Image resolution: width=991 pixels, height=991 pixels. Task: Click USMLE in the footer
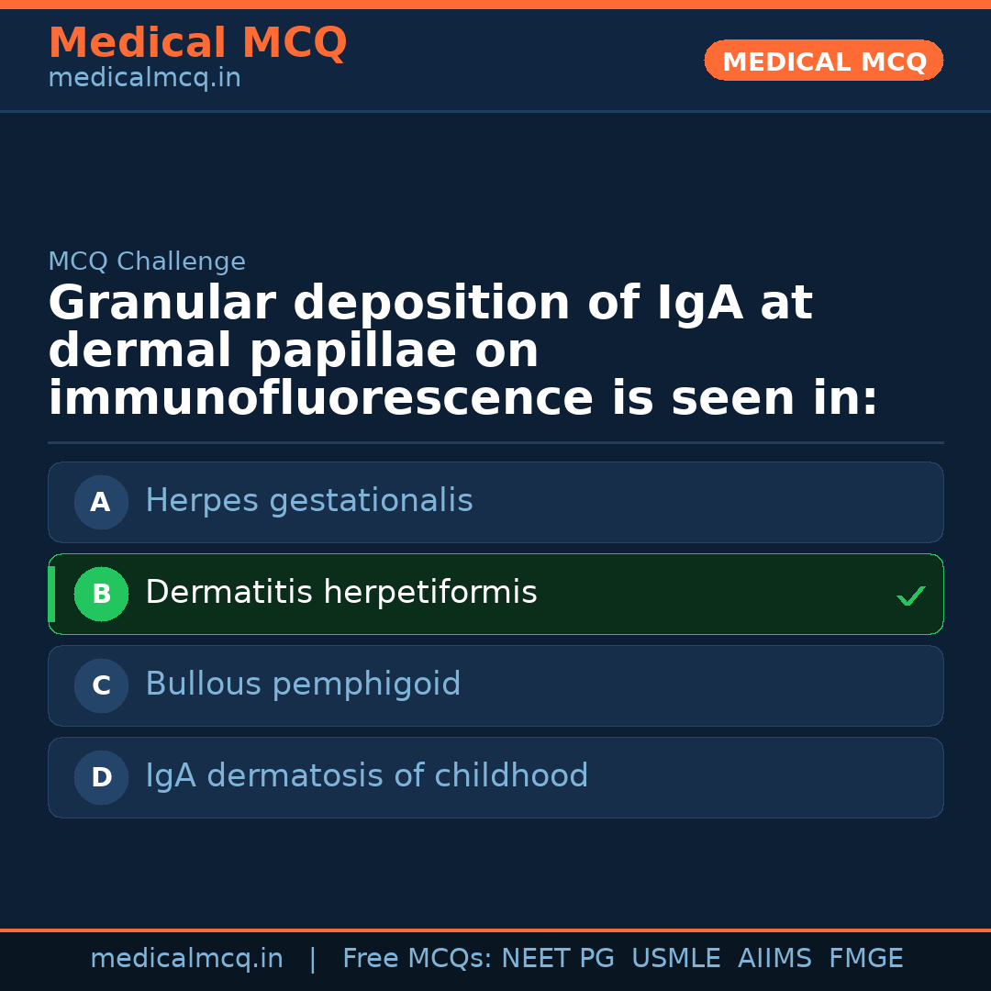pos(675,959)
